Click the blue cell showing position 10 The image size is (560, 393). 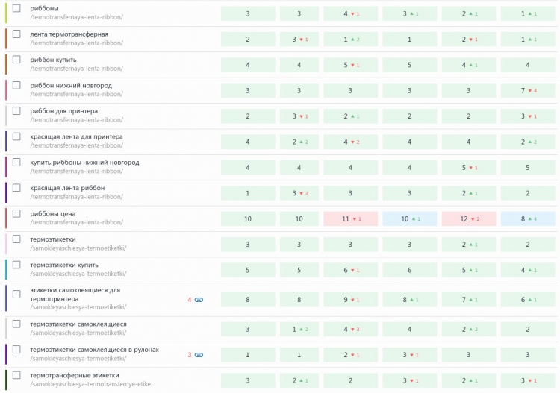point(410,218)
